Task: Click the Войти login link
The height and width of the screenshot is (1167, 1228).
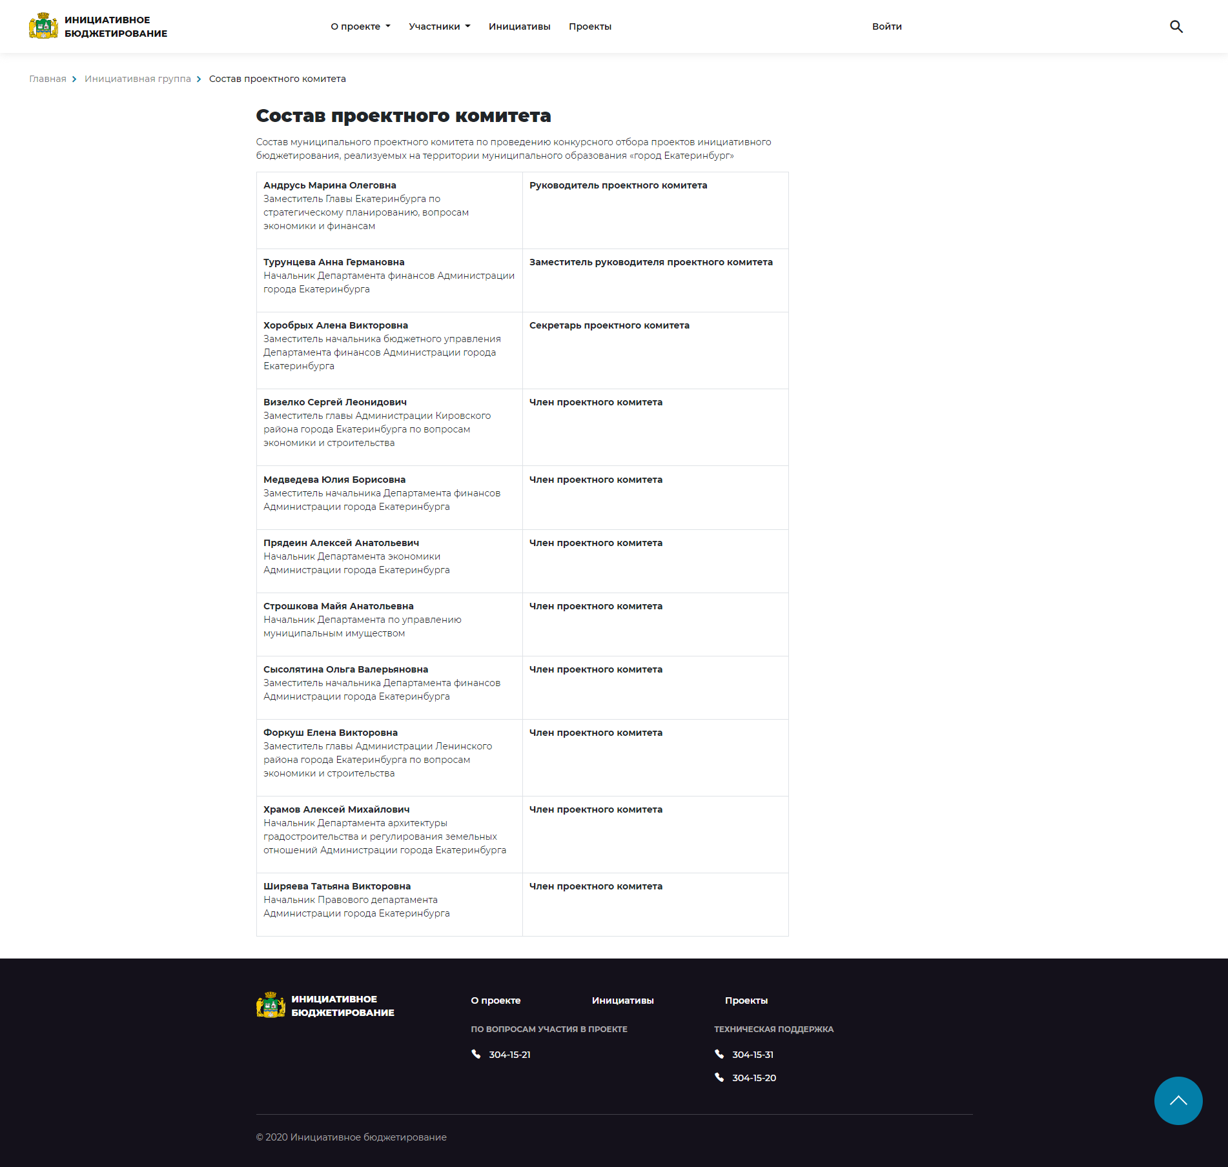Action: (886, 26)
